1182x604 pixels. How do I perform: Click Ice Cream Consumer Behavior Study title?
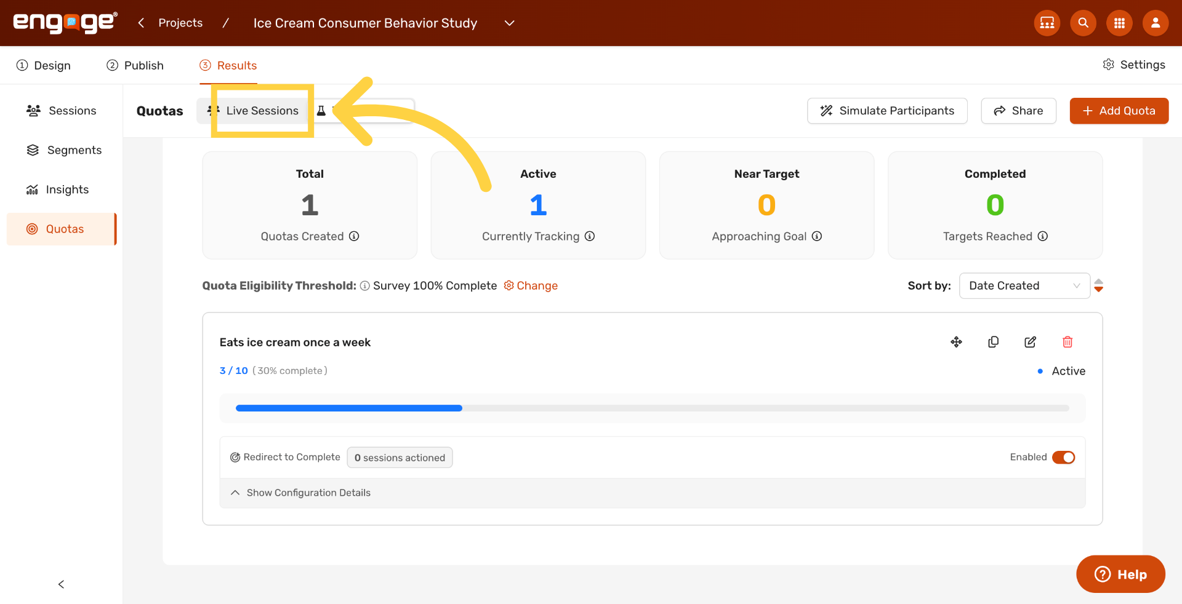point(365,23)
